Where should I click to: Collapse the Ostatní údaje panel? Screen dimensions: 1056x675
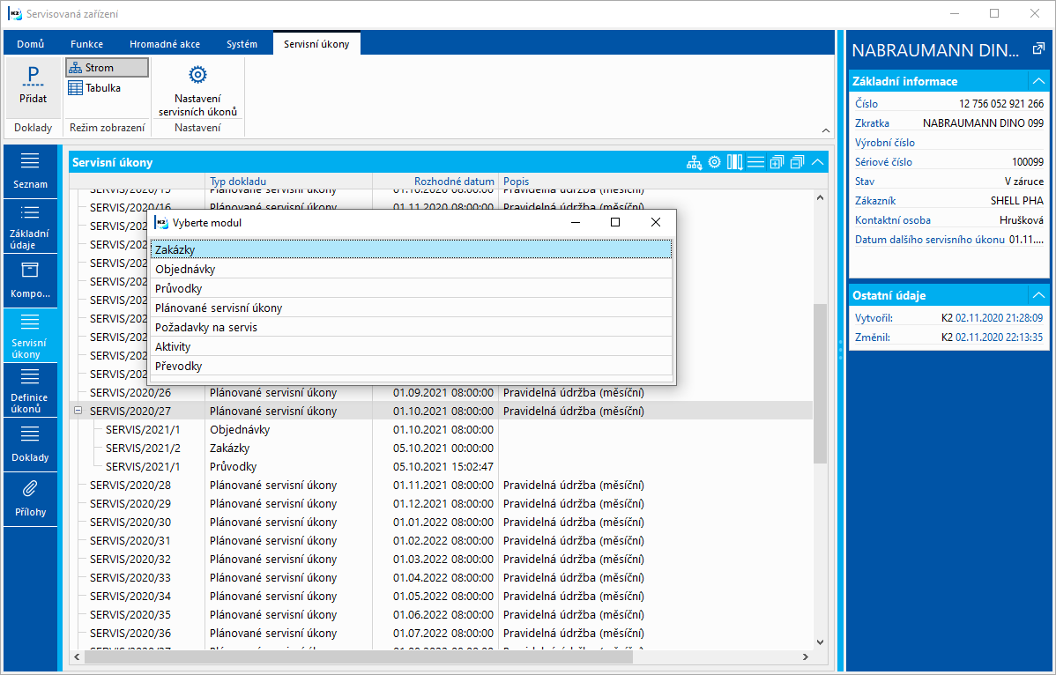point(1038,295)
